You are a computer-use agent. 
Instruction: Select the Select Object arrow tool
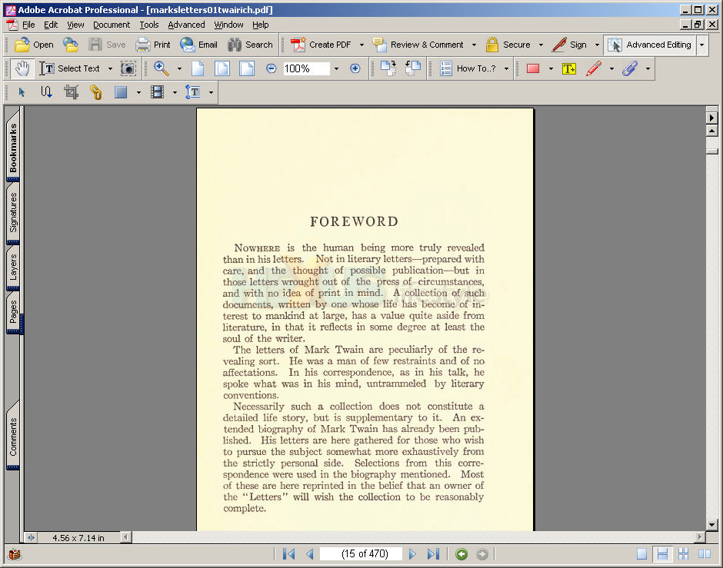pyautogui.click(x=22, y=92)
